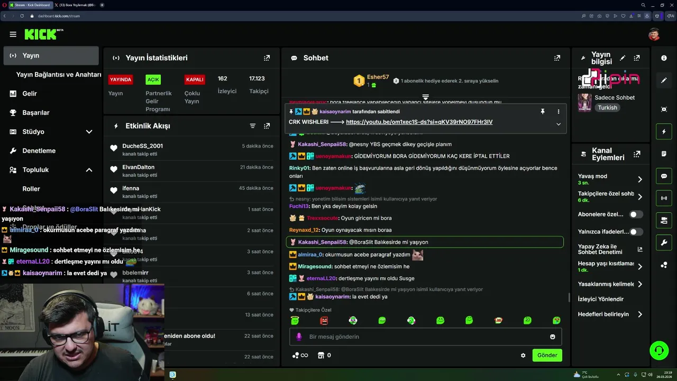Open Yapay Zeka ile Sohbet Denetimi link

pyautogui.click(x=610, y=249)
